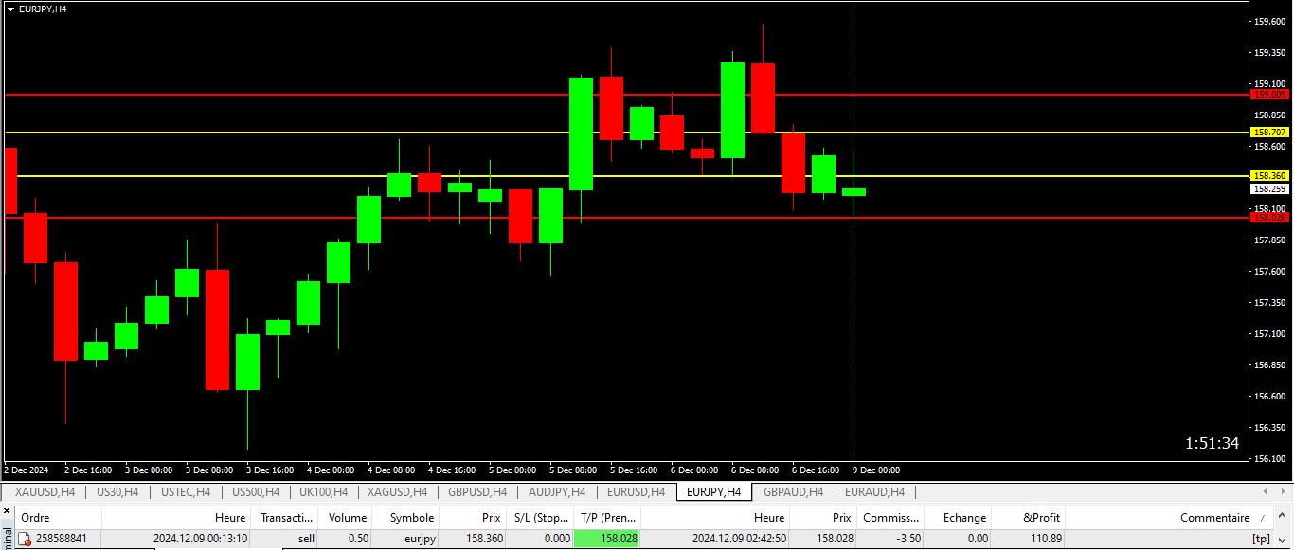Sort by the Echange column header
Image resolution: width=1294 pixels, height=550 pixels.
958,518
